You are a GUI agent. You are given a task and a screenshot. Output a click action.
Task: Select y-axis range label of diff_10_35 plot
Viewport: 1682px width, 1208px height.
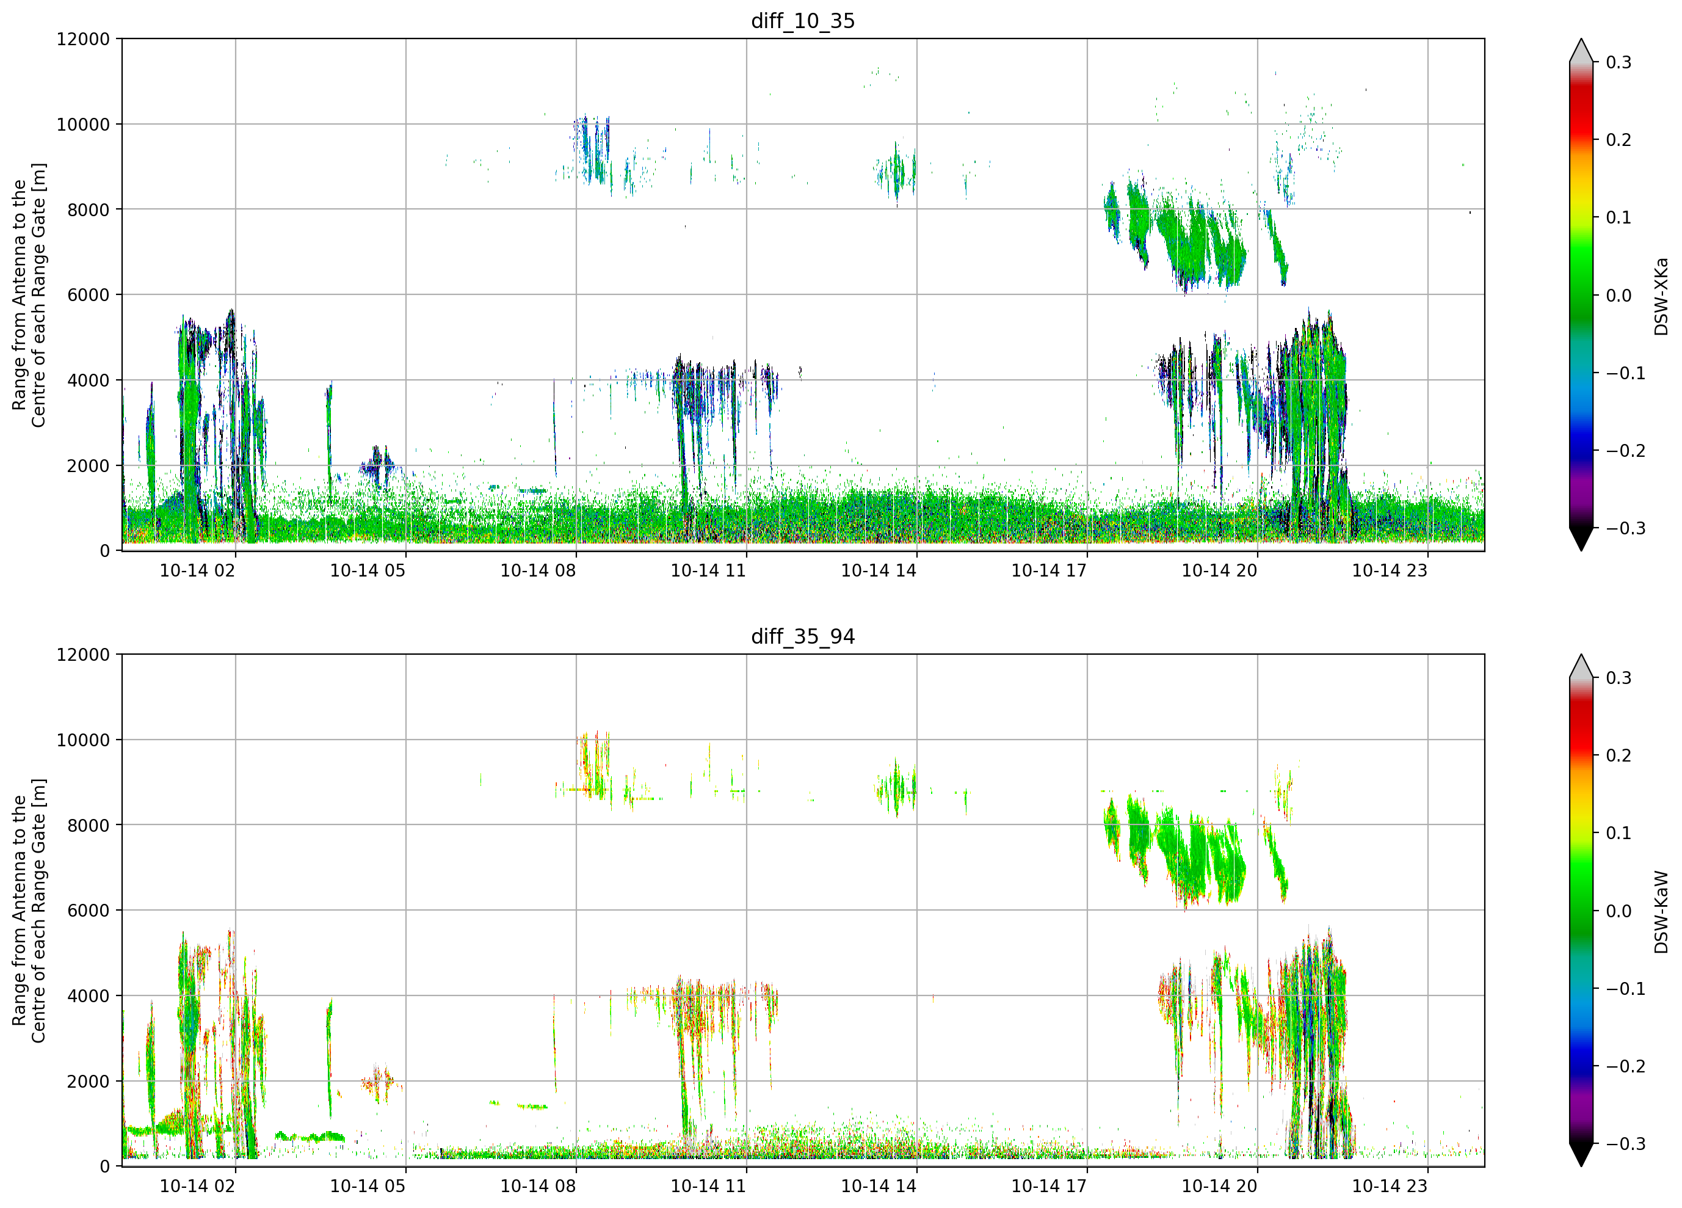tap(29, 296)
